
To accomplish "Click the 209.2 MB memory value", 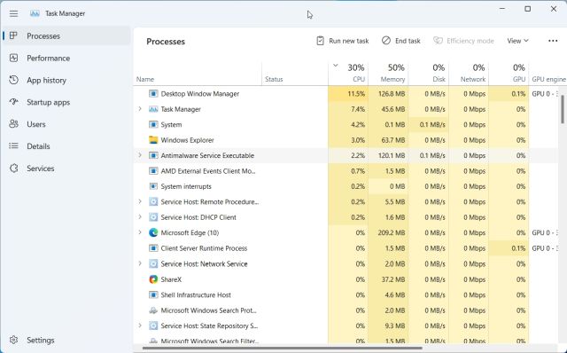I will (x=392, y=232).
